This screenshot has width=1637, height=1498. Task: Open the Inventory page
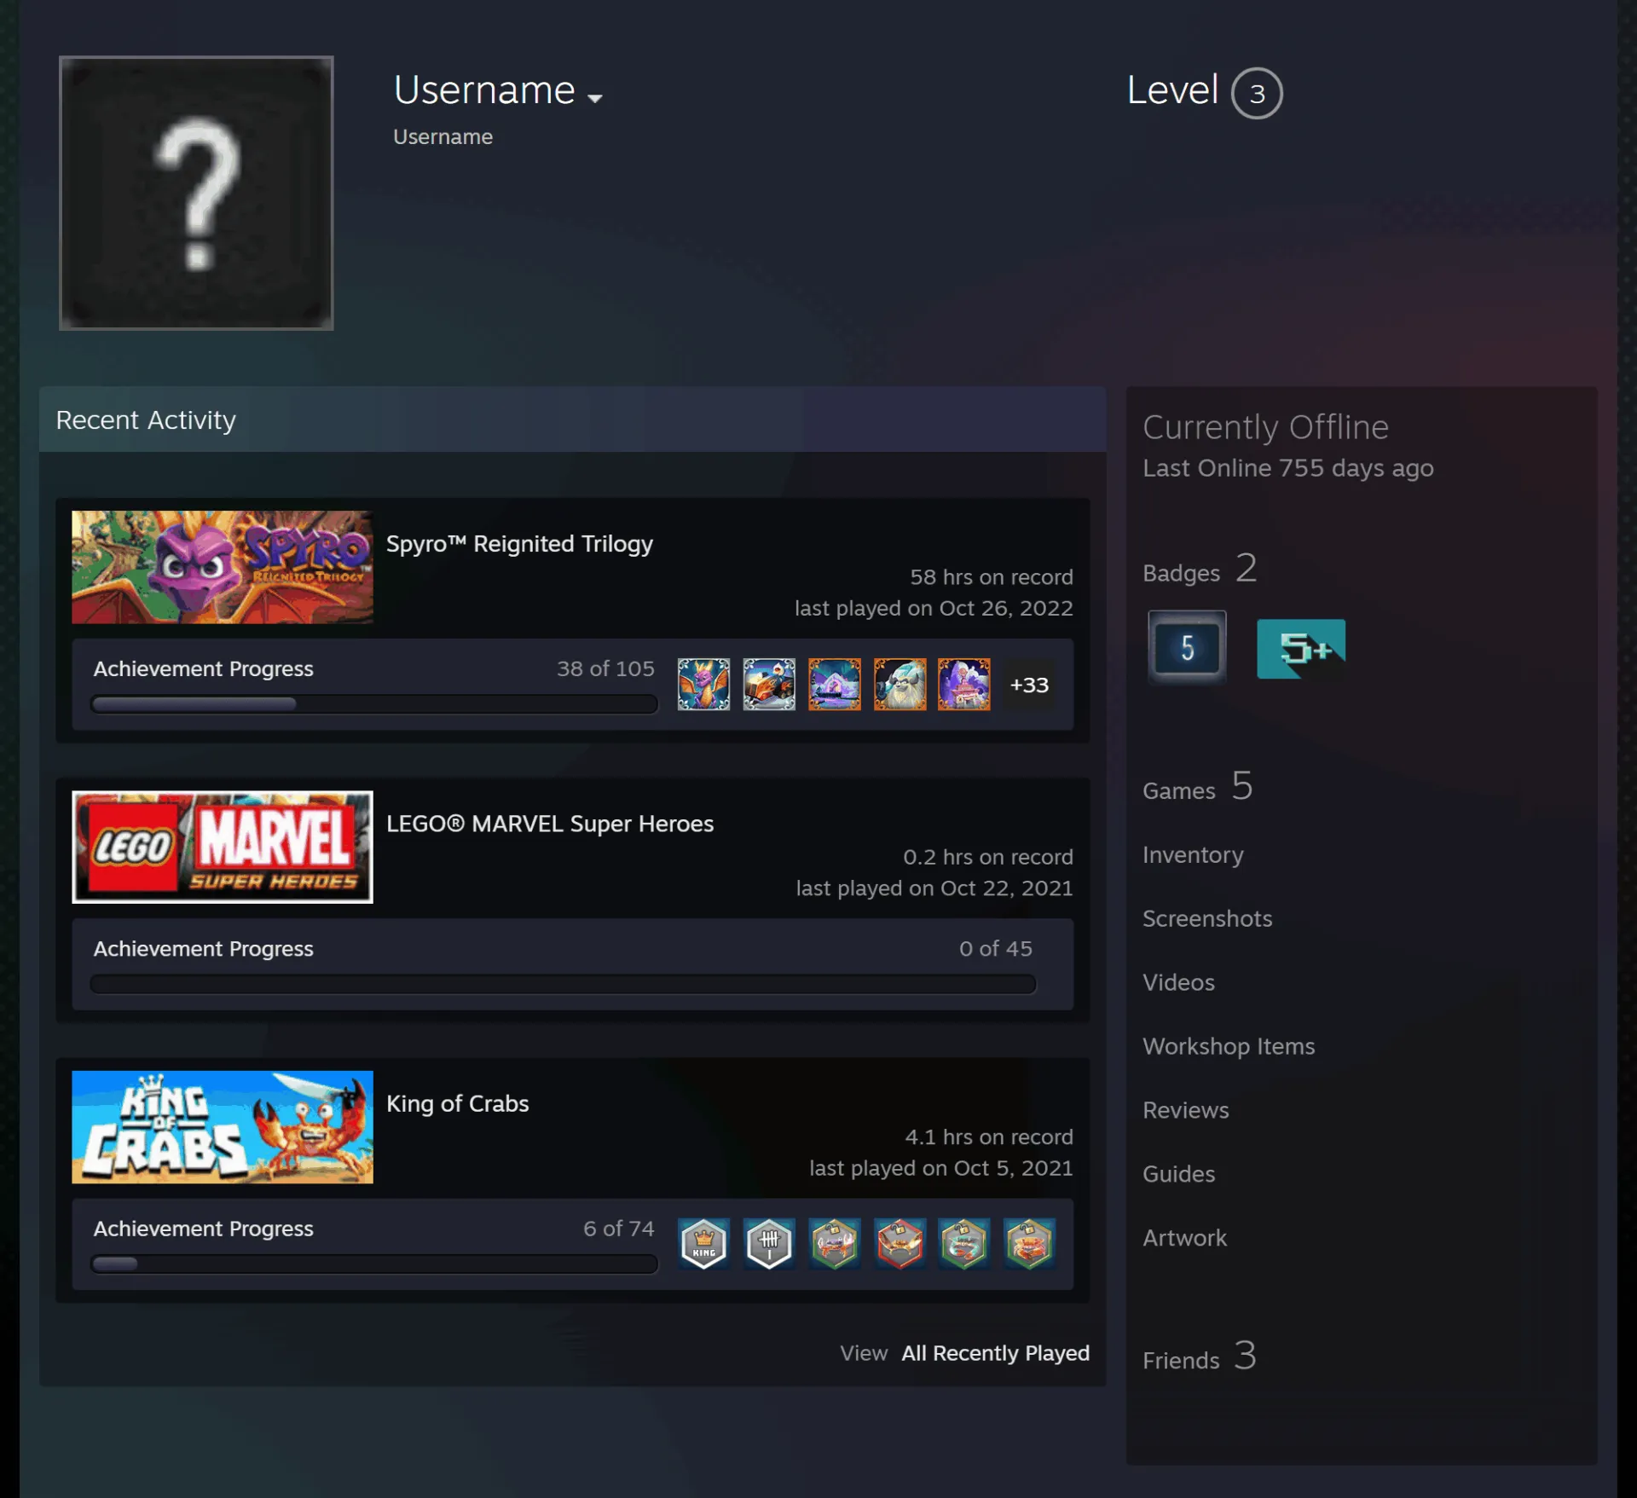pyautogui.click(x=1193, y=854)
